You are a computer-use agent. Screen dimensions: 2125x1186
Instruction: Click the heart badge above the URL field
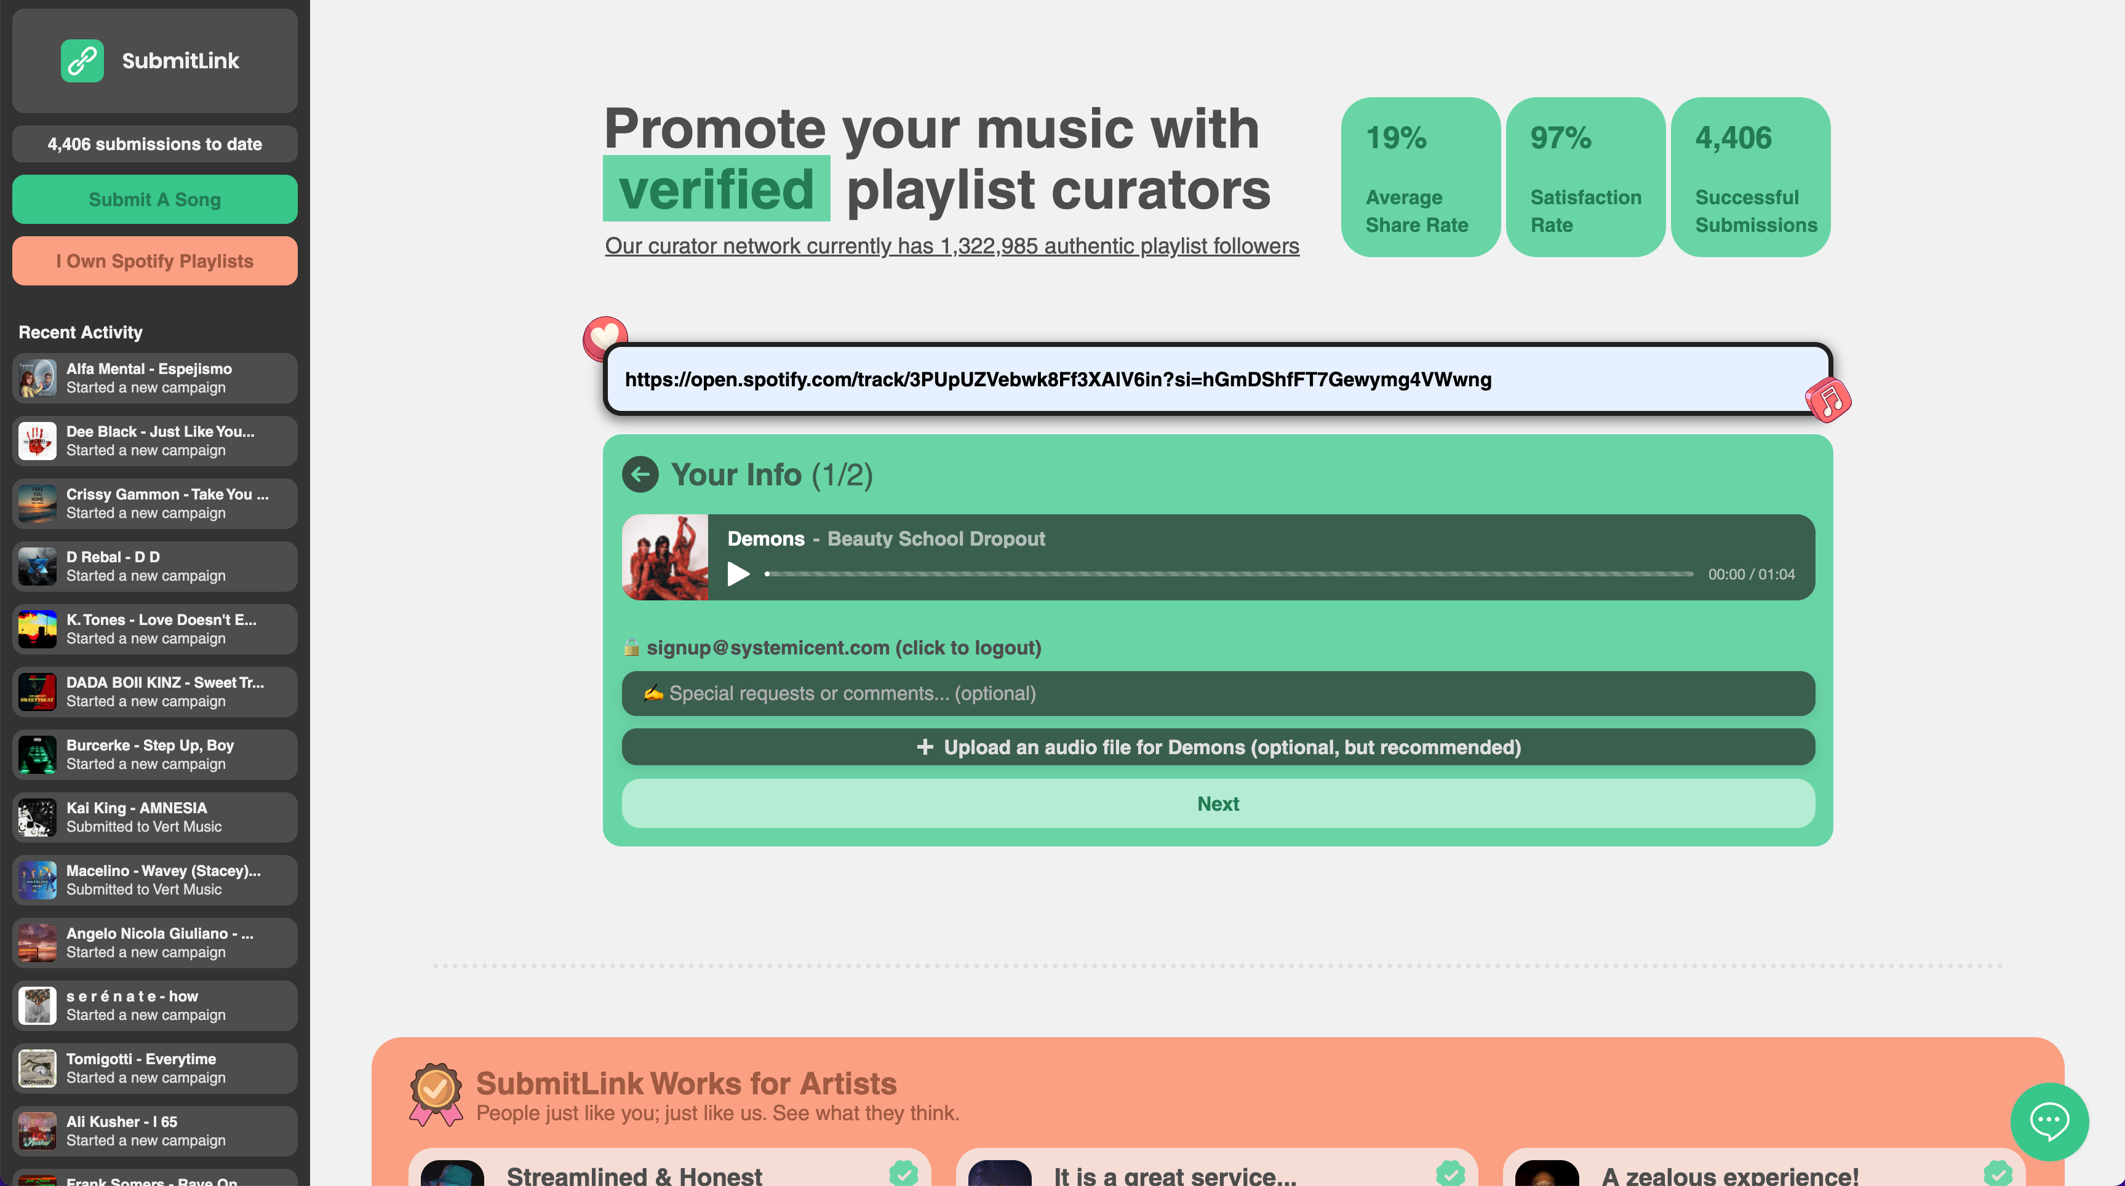click(605, 337)
